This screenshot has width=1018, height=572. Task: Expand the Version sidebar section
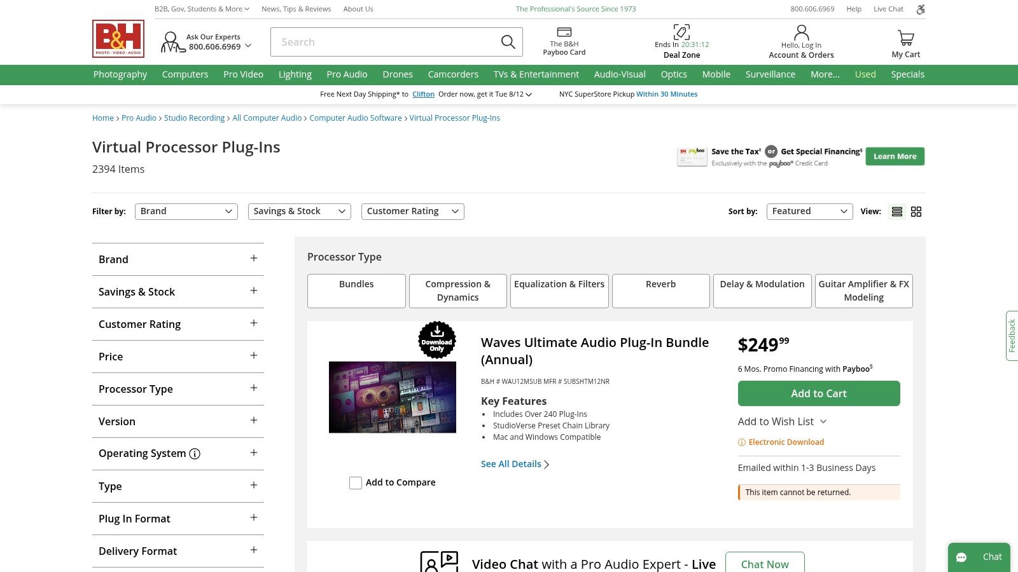click(x=178, y=421)
